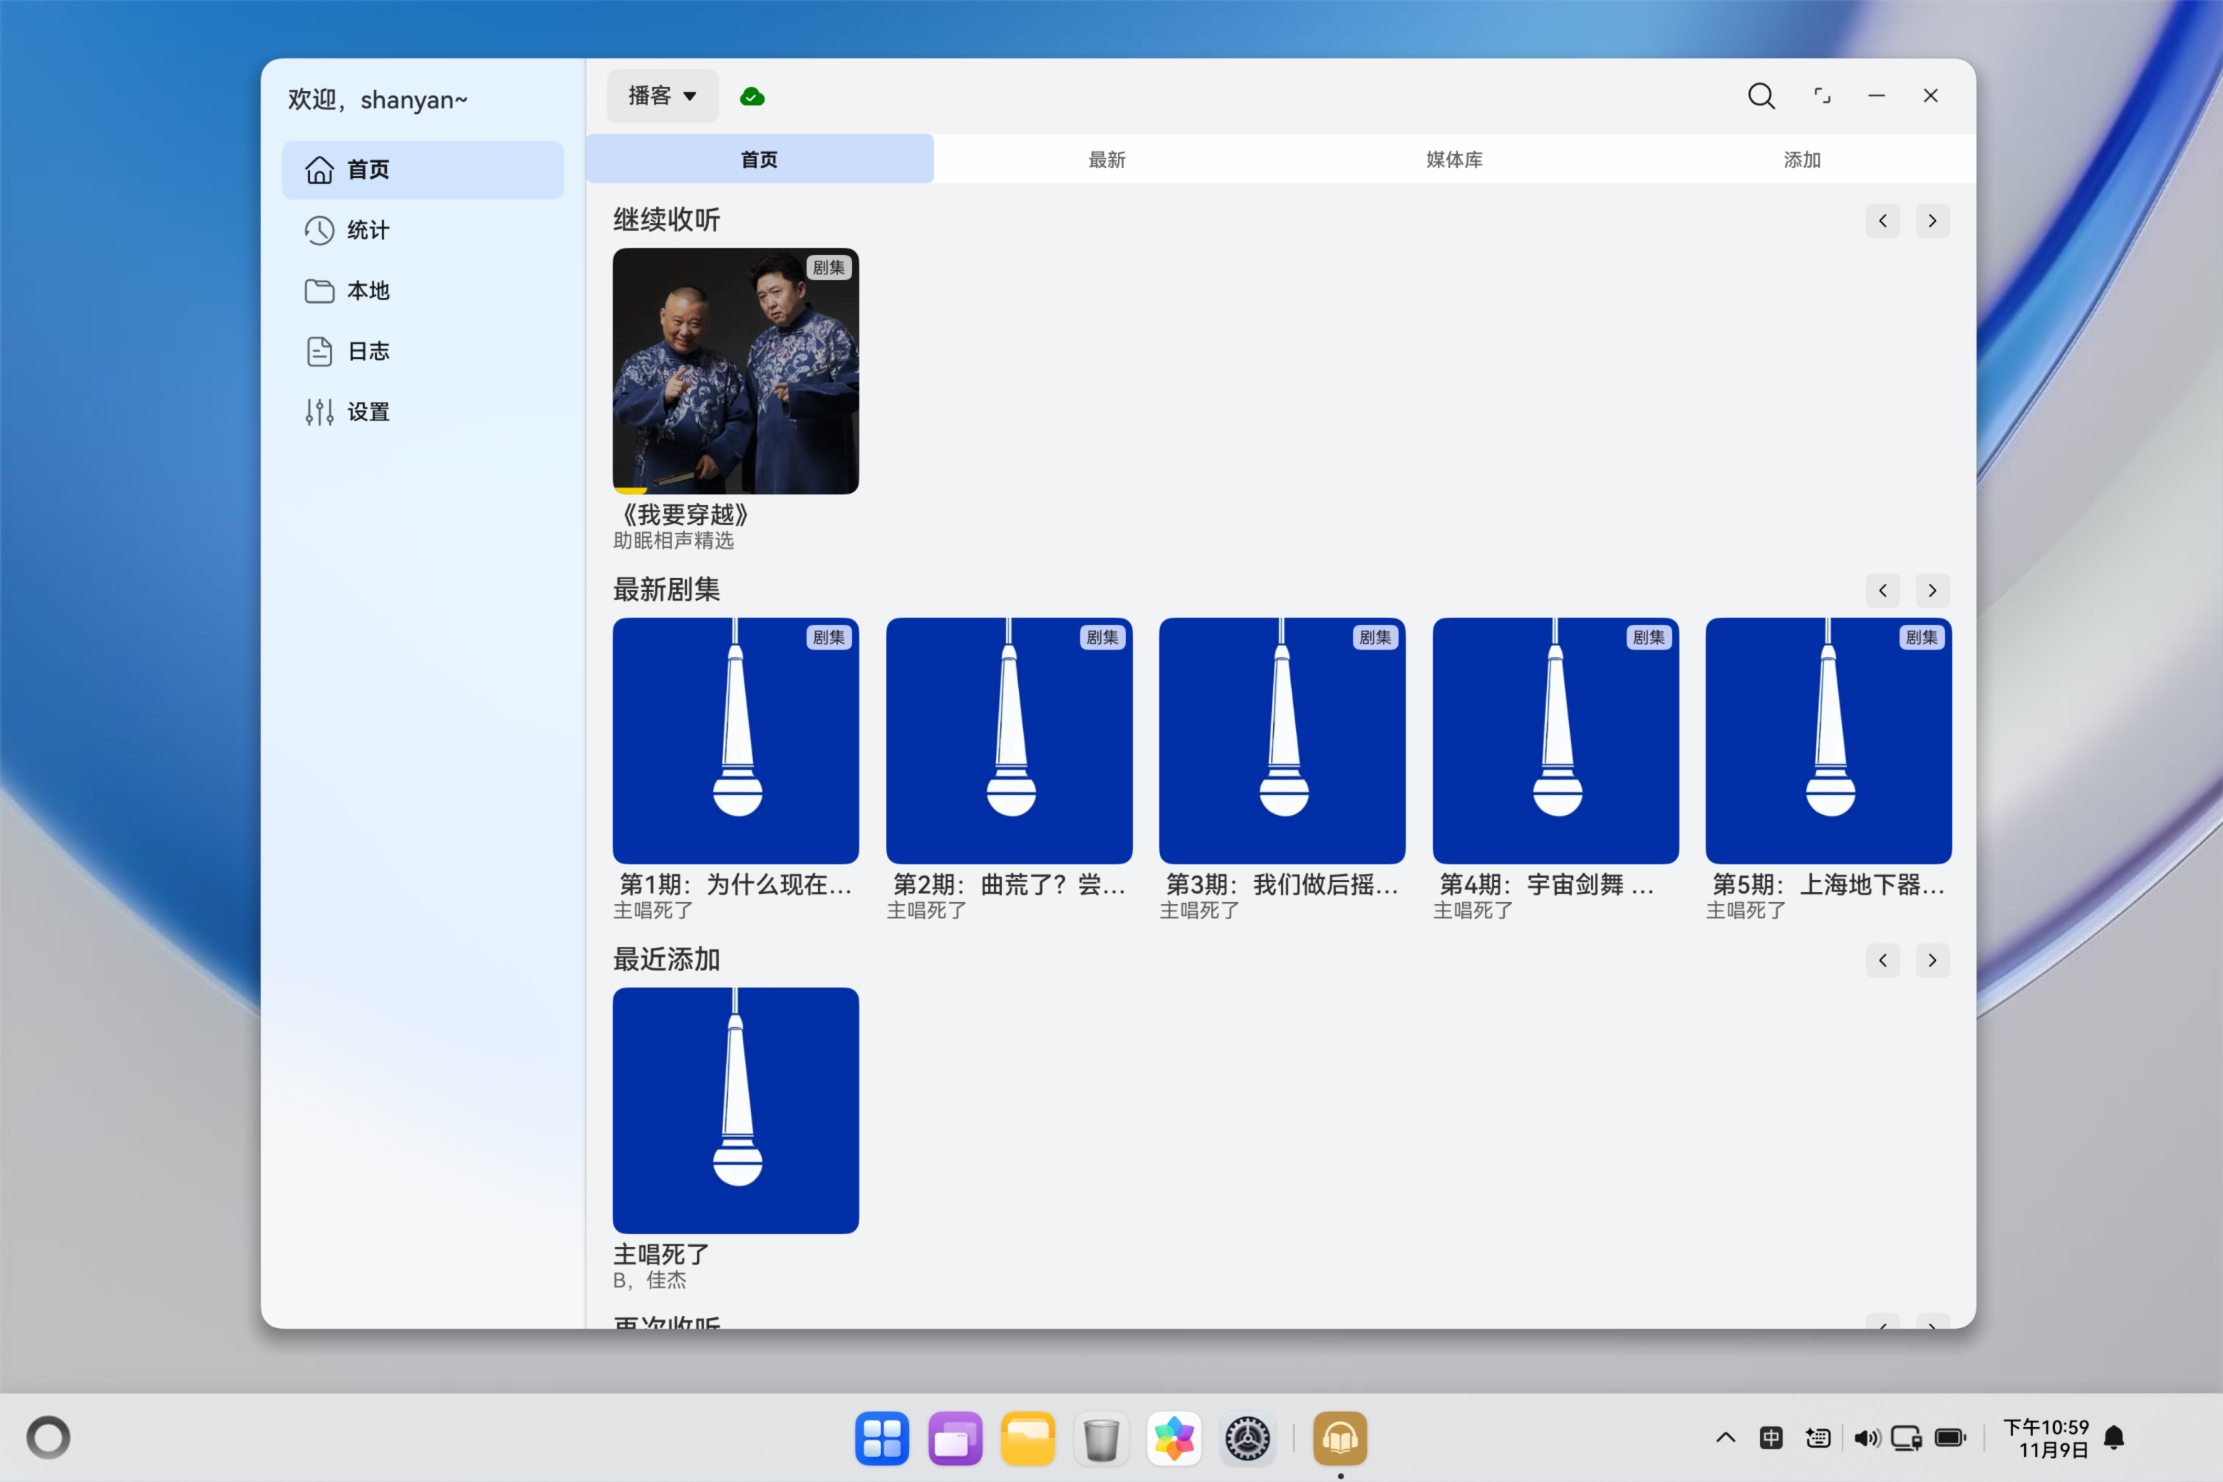Viewport: 2223px width, 1482px height.
Task: Minimize the podcast app window
Action: click(1876, 95)
